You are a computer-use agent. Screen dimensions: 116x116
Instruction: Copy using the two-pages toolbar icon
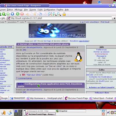(32, 14)
